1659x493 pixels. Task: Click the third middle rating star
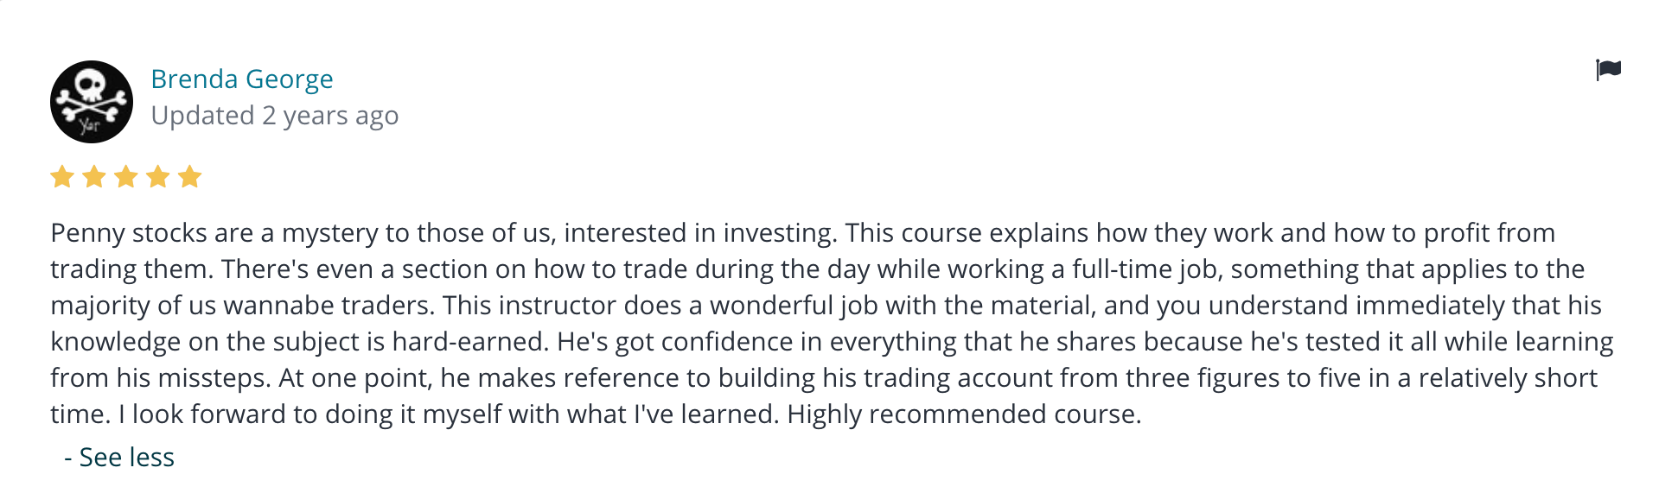click(x=126, y=177)
